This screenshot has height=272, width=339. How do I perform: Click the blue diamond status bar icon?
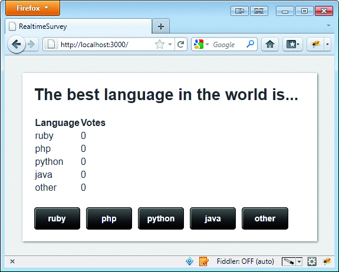190,261
